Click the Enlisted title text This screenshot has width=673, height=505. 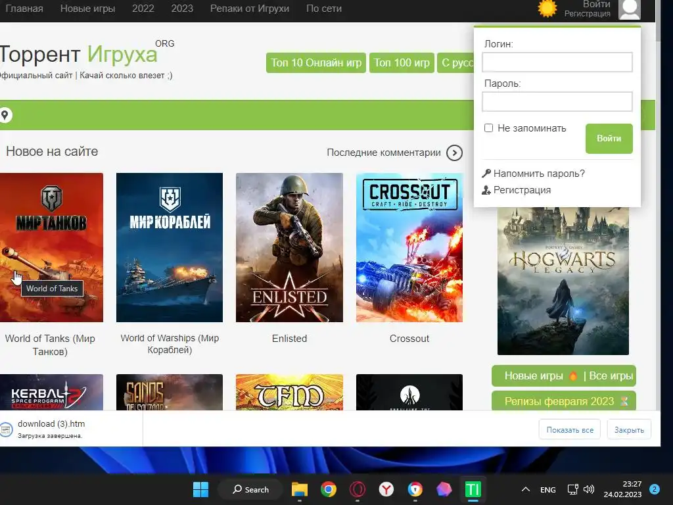tap(289, 339)
